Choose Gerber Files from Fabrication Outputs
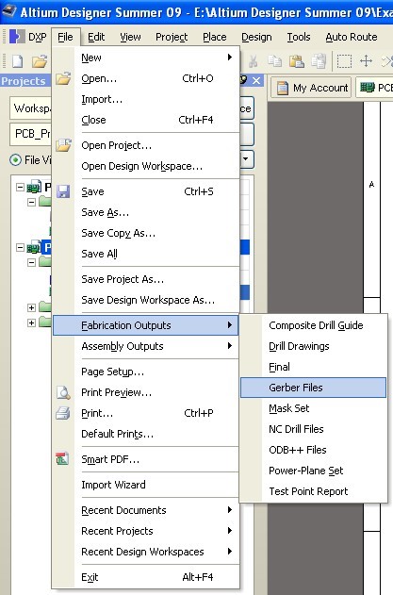Viewport: 393px width, 595px height. (313, 388)
